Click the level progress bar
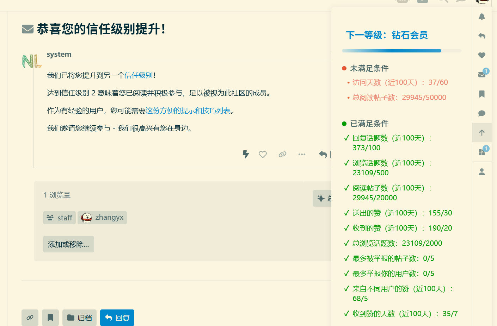Image resolution: width=497 pixels, height=326 pixels. click(x=401, y=51)
